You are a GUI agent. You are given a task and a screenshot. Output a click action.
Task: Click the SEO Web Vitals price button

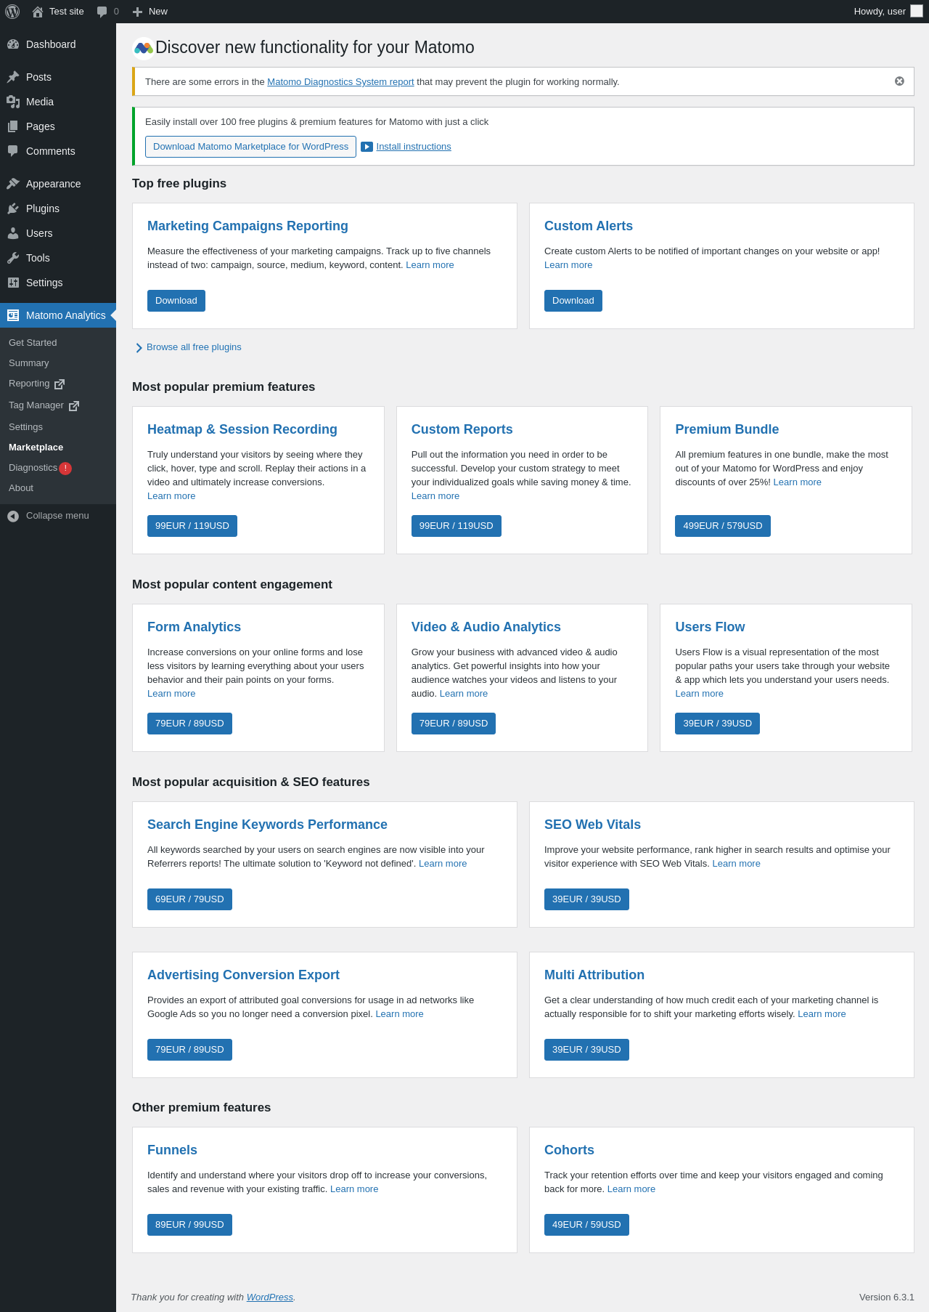(586, 899)
